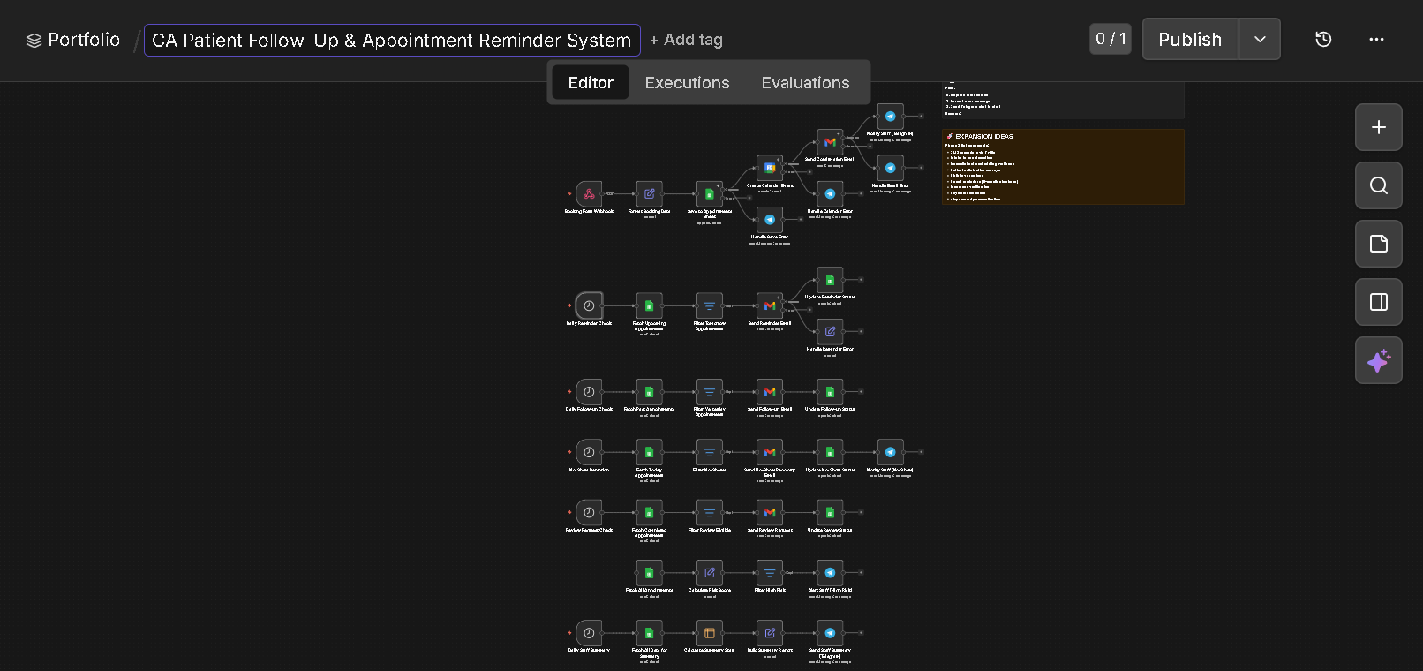This screenshot has height=671, width=1423.
Task: Expand the Publish dropdown arrow
Action: pos(1260,39)
